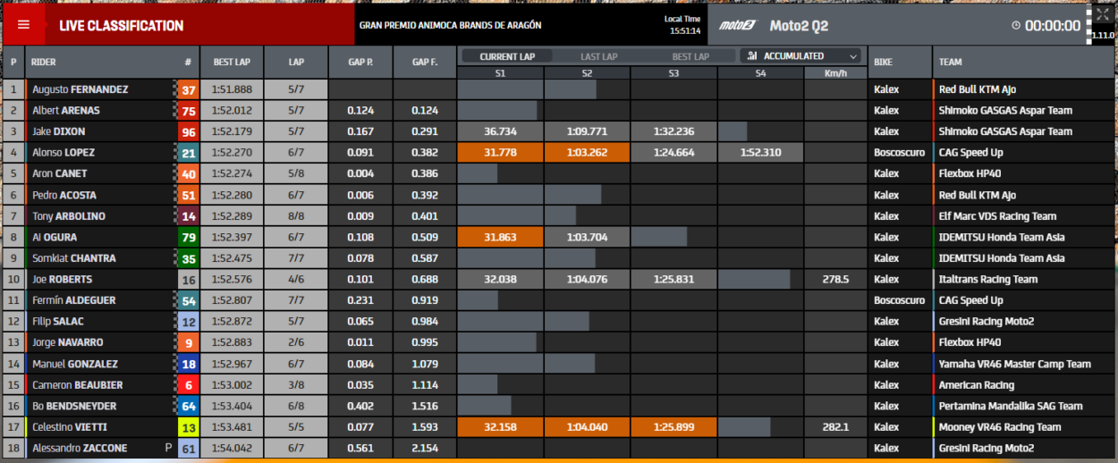Click the Moto2 Q2 session title
The image size is (1118, 463).
point(799,26)
